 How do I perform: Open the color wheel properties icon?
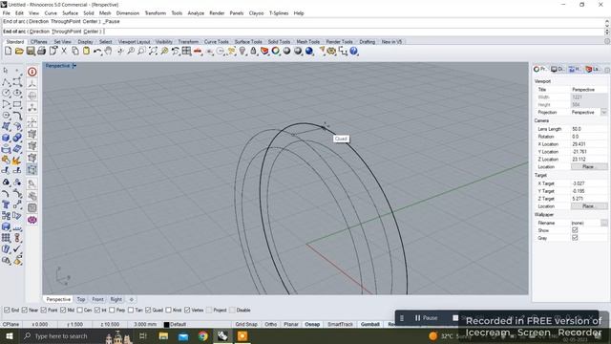(x=276, y=51)
